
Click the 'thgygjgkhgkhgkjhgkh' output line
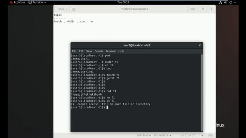coord(86,94)
